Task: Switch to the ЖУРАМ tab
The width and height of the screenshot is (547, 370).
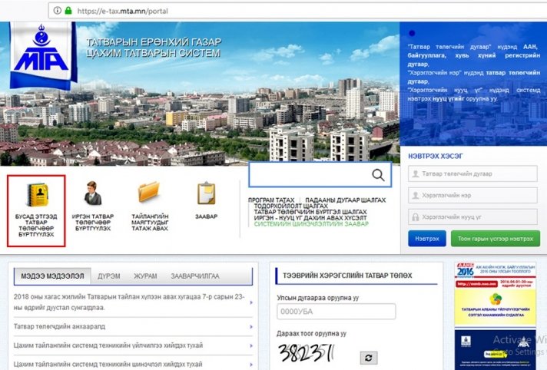Action: (146, 276)
